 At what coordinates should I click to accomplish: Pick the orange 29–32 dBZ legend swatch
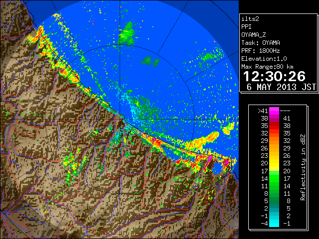pyautogui.click(x=274, y=140)
